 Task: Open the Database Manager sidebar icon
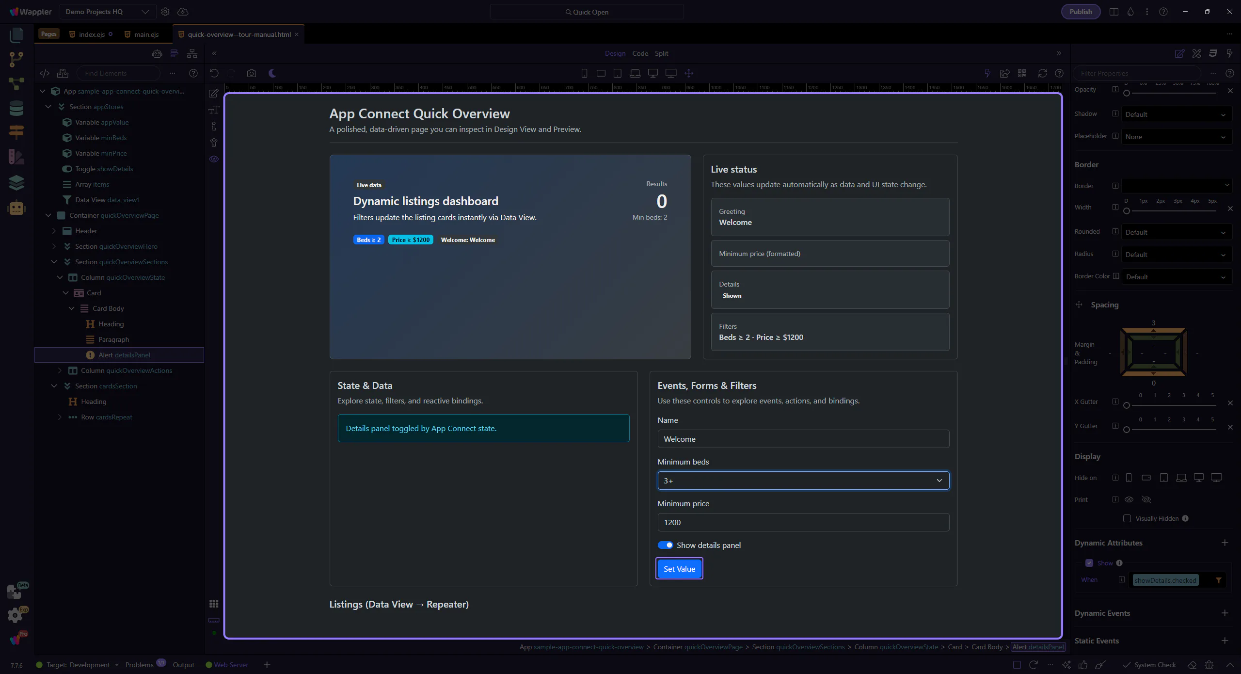tap(16, 108)
